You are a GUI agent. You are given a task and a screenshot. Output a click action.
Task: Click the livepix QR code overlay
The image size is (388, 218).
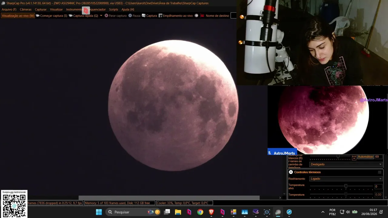pyautogui.click(x=14, y=204)
